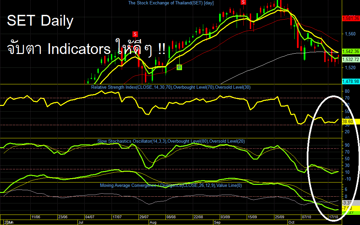Click the Oct month label
Screen dimensions: 360x225
tap(291, 223)
